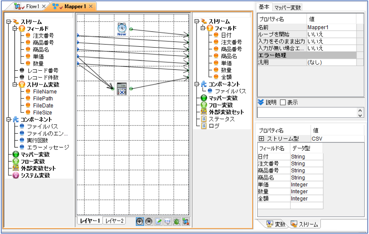Screen dimensions: 369x234
Task: Collapse the left ストリーム root node
Action: click(x=9, y=21)
